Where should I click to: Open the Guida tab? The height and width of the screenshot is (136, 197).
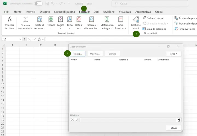[159, 12]
